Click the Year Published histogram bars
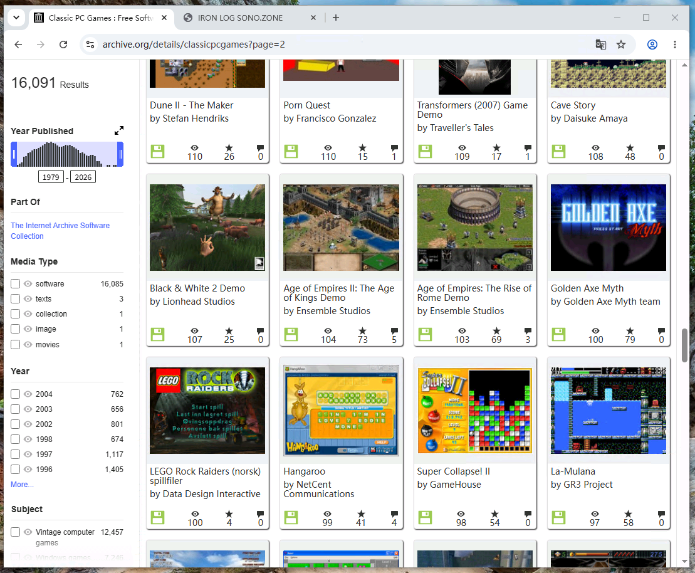This screenshot has width=695, height=573. (x=67, y=154)
